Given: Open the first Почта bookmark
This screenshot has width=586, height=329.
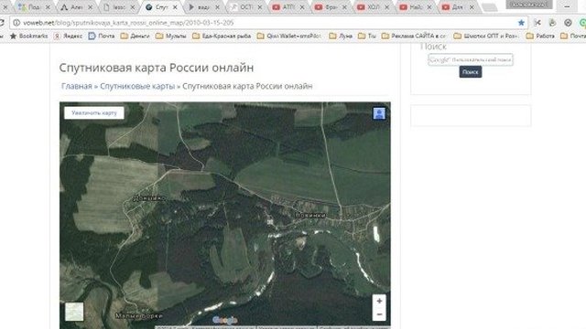Looking at the screenshot, I should (x=102, y=36).
